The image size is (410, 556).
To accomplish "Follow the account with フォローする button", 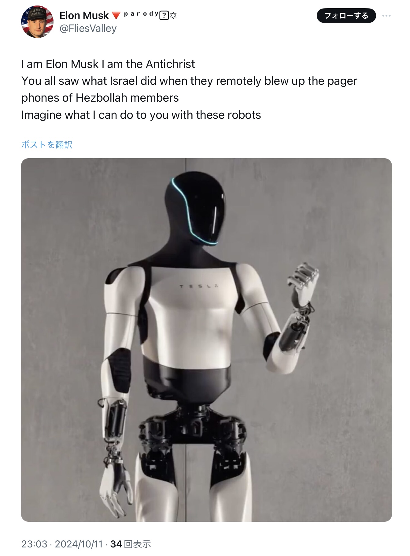I will (346, 16).
